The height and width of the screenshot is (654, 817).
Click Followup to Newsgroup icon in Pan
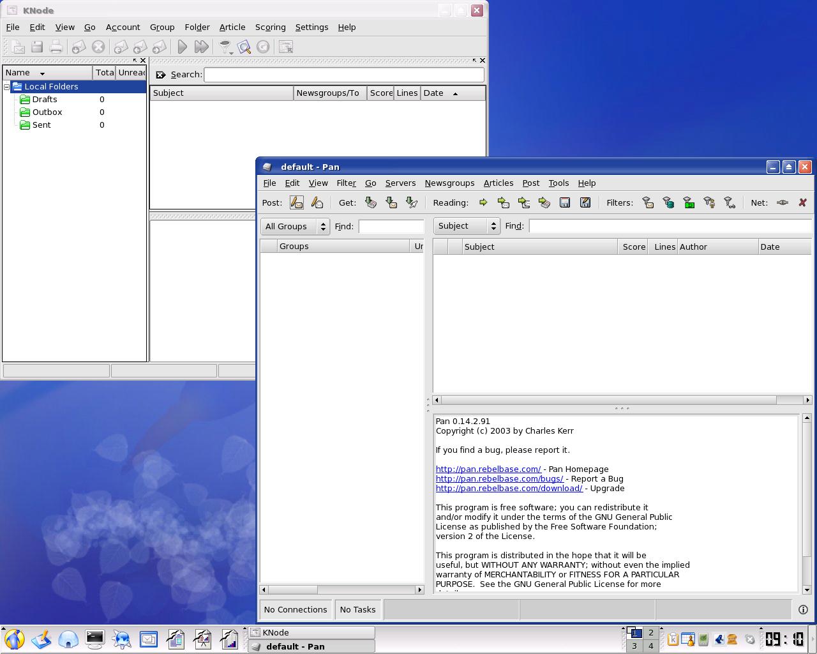pyautogui.click(x=317, y=202)
